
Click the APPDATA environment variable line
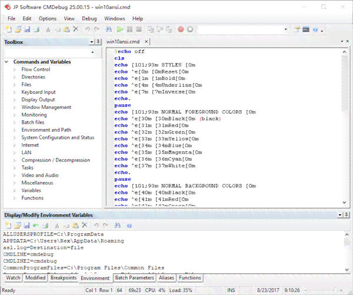click(x=64, y=241)
